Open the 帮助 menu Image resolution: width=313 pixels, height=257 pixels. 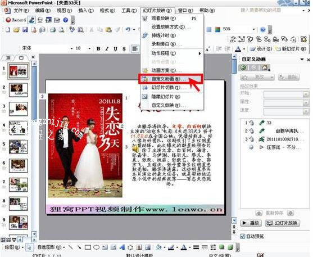pos(207,10)
